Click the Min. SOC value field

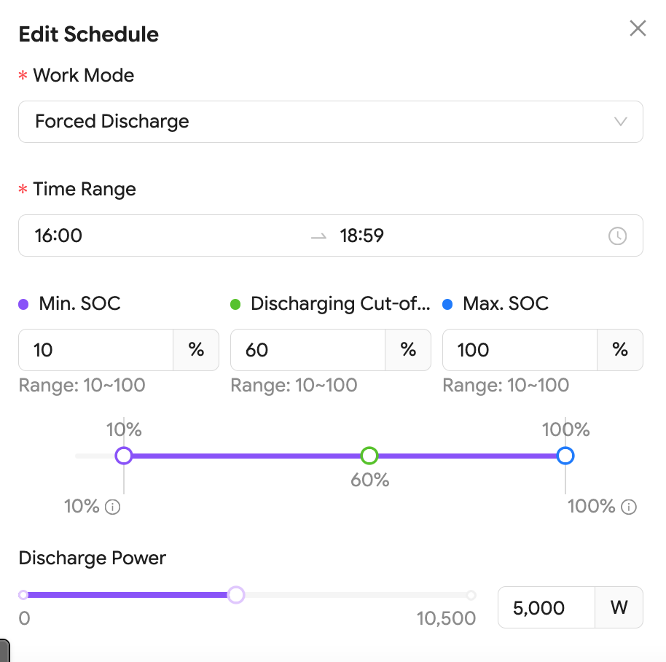click(96, 350)
